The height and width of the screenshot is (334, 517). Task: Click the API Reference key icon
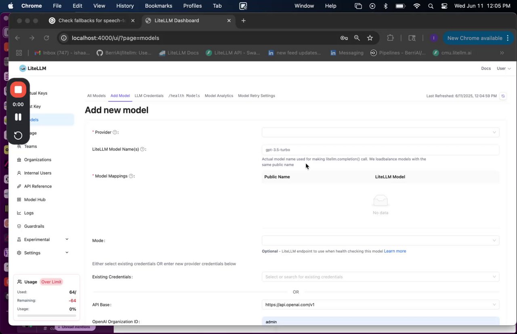click(x=19, y=186)
